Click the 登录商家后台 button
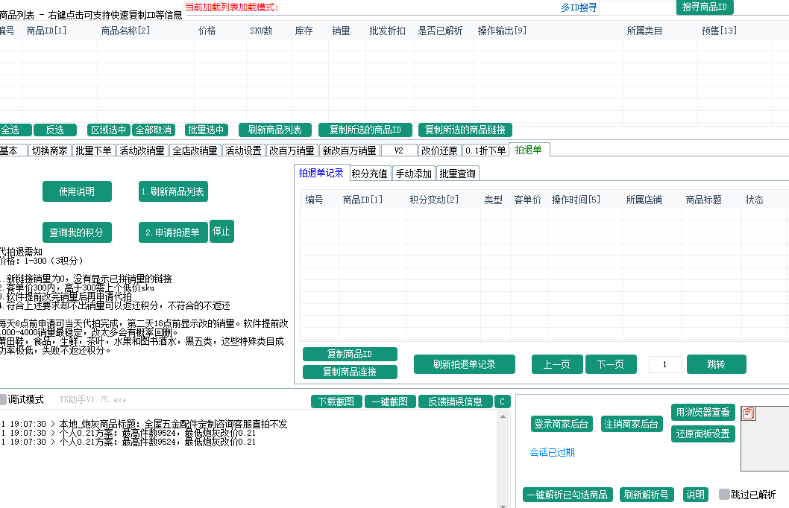The width and height of the screenshot is (789, 508). point(563,424)
